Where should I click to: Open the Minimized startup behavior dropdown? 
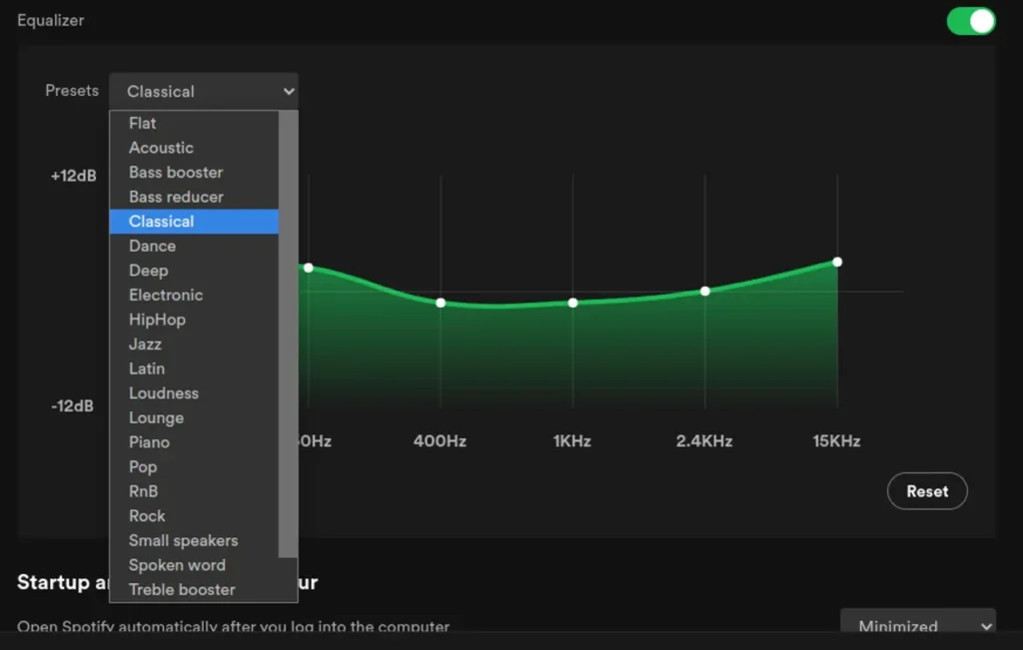pos(916,626)
